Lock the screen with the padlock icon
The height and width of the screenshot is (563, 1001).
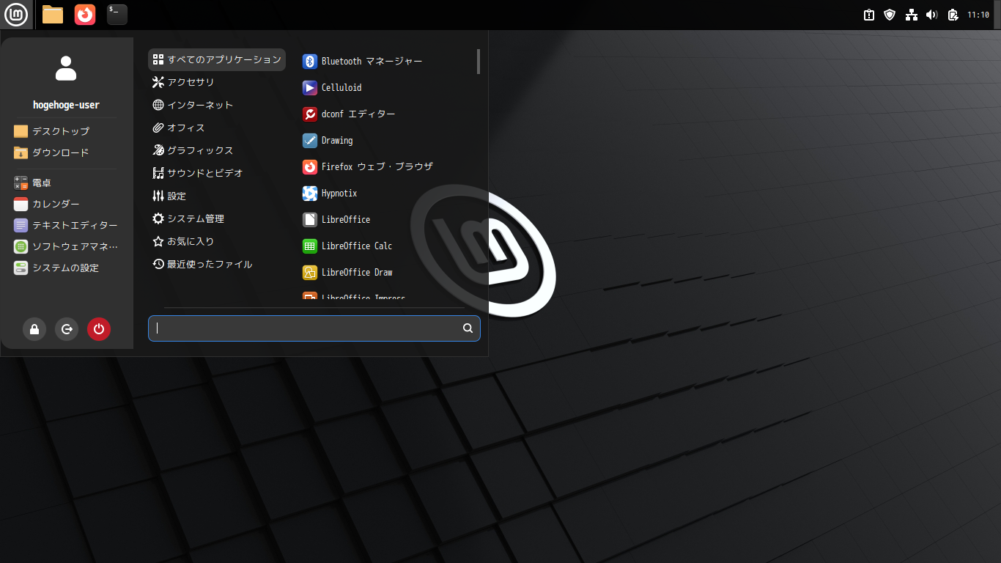click(34, 329)
